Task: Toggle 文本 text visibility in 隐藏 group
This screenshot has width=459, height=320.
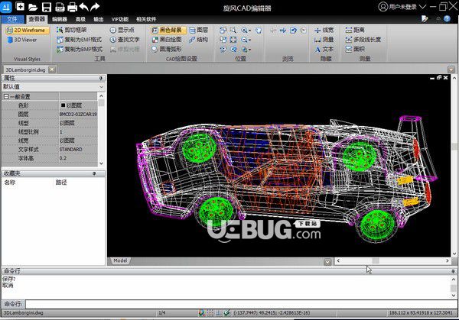Action: 324,49
